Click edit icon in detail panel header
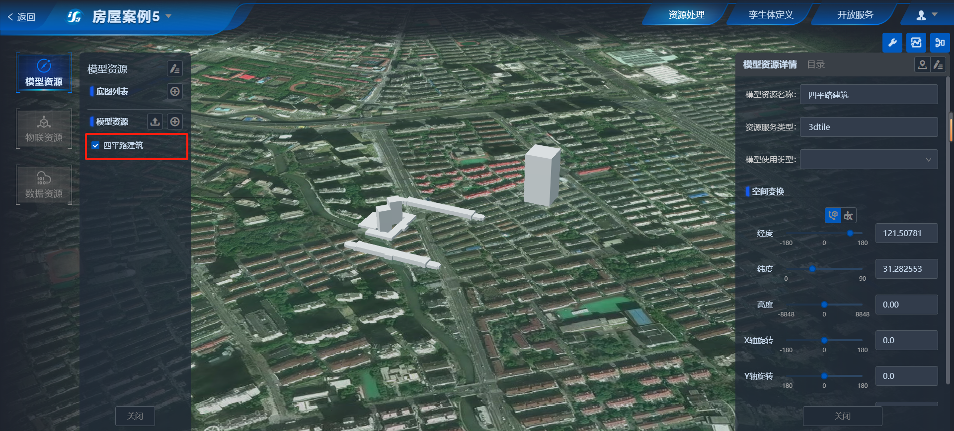954x431 pixels. click(x=938, y=64)
